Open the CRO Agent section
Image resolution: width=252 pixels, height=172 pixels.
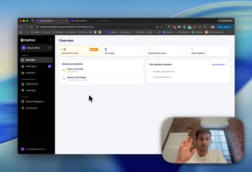pyautogui.click(x=36, y=66)
